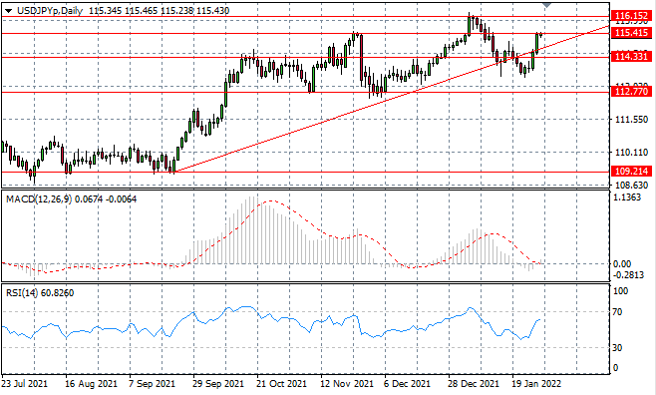Click the gray chart shift triangle marker

tap(546, 5)
